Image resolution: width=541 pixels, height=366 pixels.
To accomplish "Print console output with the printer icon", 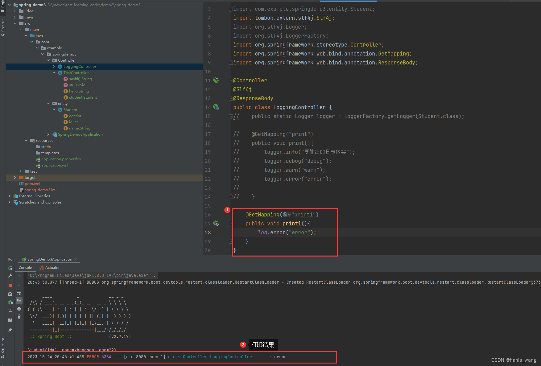I will (19, 309).
